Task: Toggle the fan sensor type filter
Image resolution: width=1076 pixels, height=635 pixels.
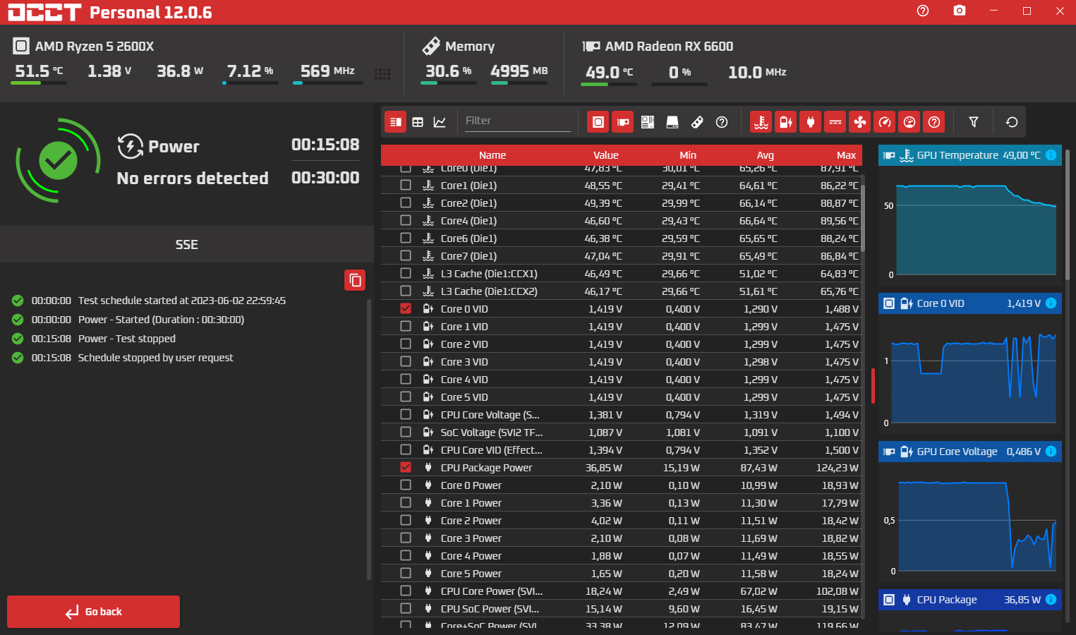Action: tap(860, 122)
